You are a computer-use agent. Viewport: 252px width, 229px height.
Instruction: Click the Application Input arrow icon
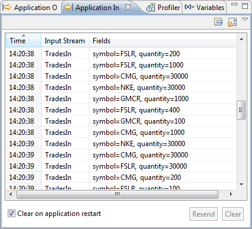tap(68, 8)
